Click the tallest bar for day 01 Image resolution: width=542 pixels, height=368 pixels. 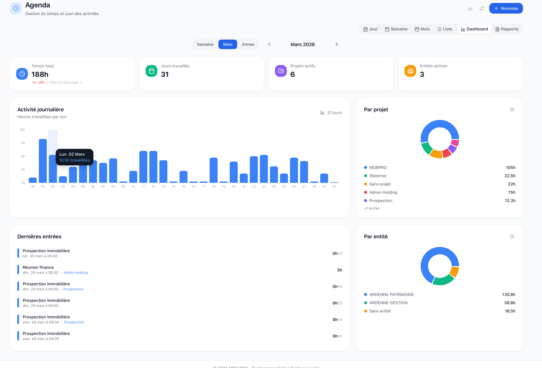(x=43, y=161)
